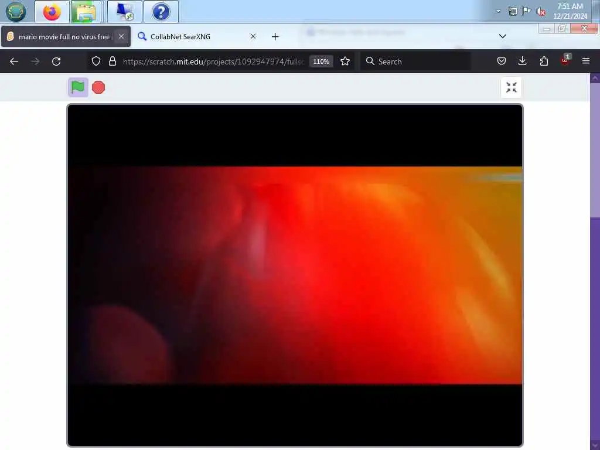The height and width of the screenshot is (450, 600).
Task: Open the file explorer taskbar icon
Action: point(87,12)
